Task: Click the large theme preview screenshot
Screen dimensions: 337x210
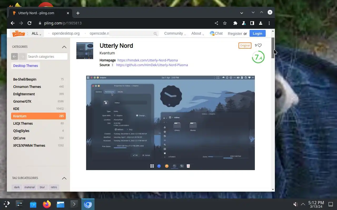Action: [x=170, y=123]
